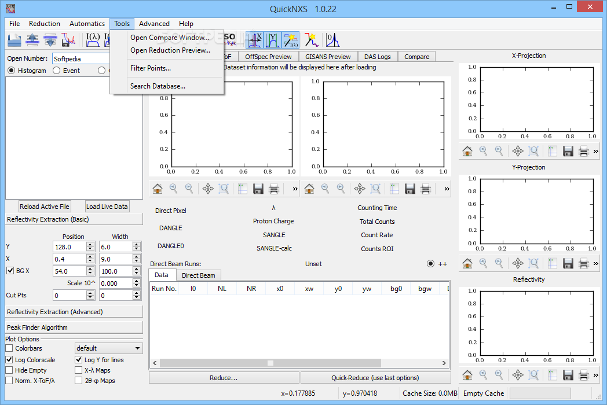Click the Reflectivity plot print icon

coord(584,375)
